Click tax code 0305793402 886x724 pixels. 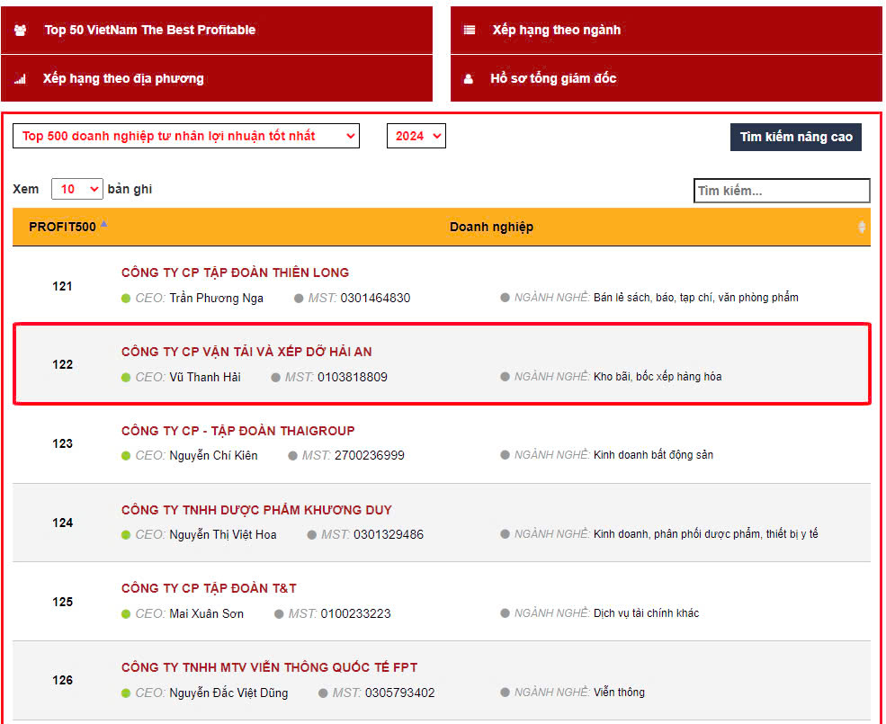tap(400, 693)
